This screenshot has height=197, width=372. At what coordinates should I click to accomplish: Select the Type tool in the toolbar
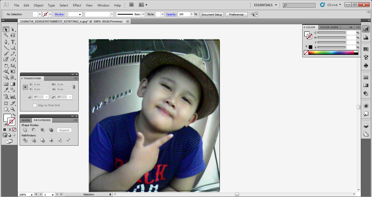pyautogui.click(x=13, y=42)
